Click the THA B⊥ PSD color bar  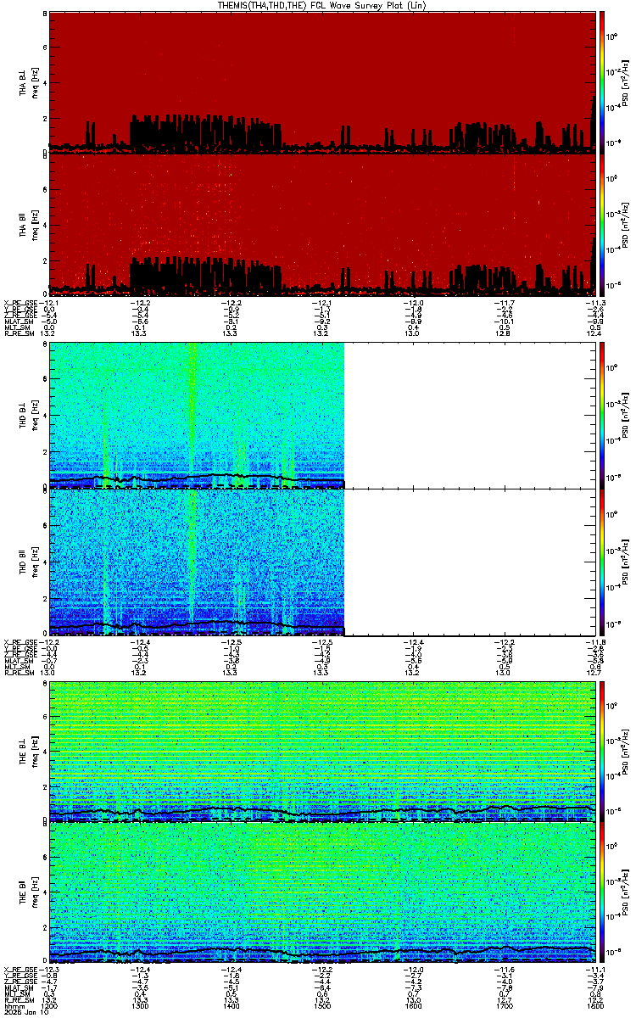[603, 82]
